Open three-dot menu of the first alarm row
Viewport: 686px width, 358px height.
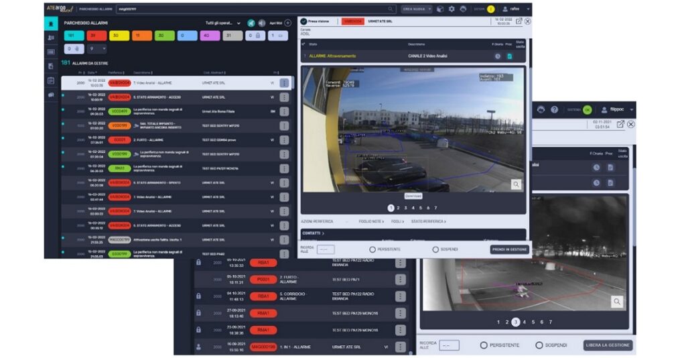284,83
